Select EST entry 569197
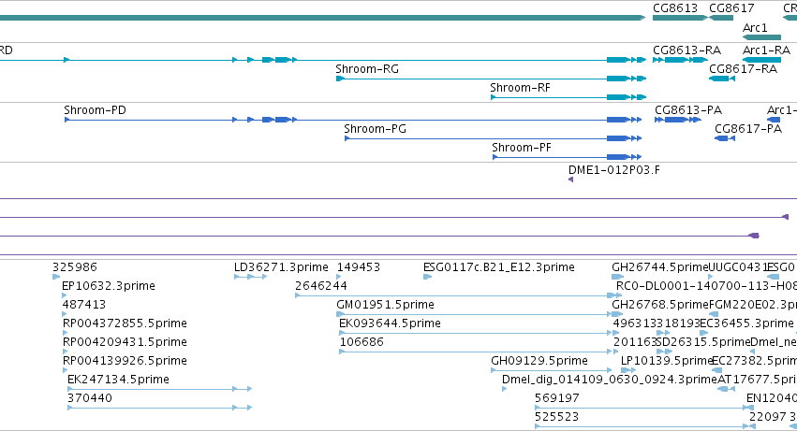This screenshot has height=431, width=797. (x=557, y=398)
